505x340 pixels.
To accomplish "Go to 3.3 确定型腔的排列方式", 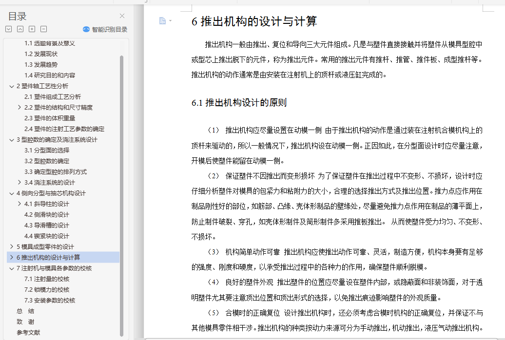I will pyautogui.click(x=56, y=171).
